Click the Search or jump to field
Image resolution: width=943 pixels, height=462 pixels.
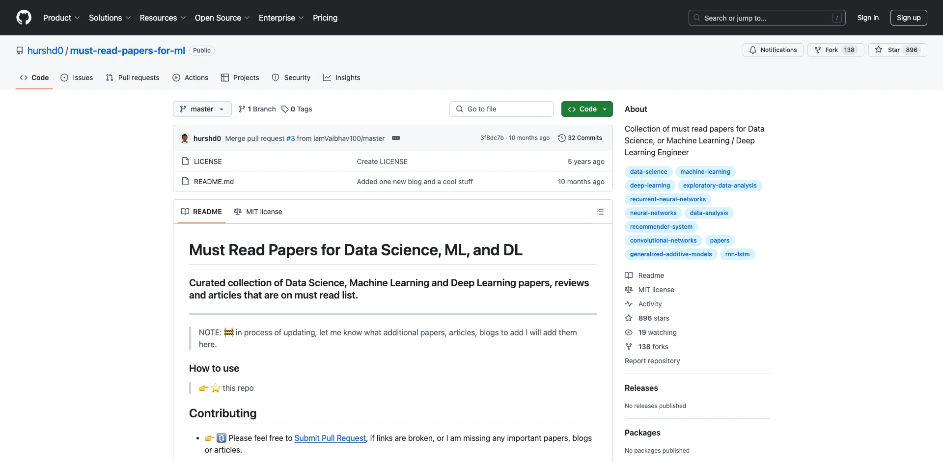click(x=767, y=18)
